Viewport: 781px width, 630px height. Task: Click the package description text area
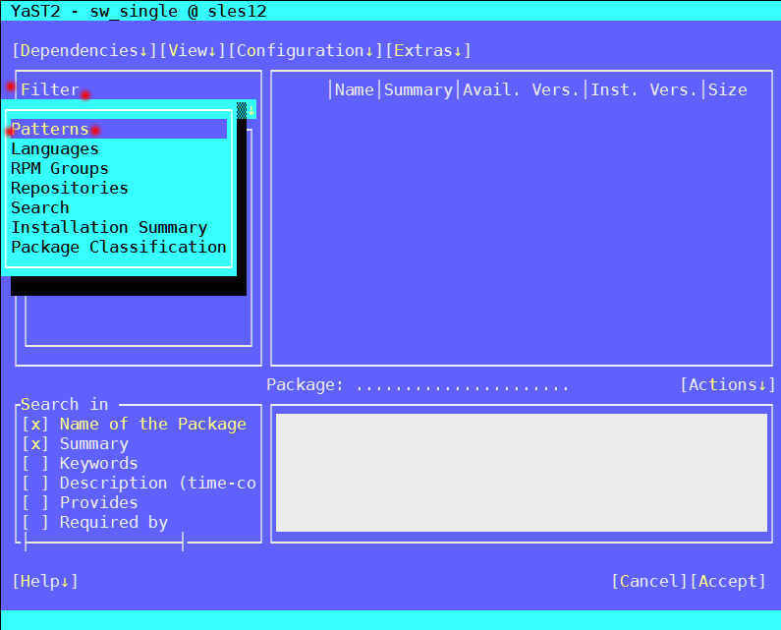click(x=522, y=473)
